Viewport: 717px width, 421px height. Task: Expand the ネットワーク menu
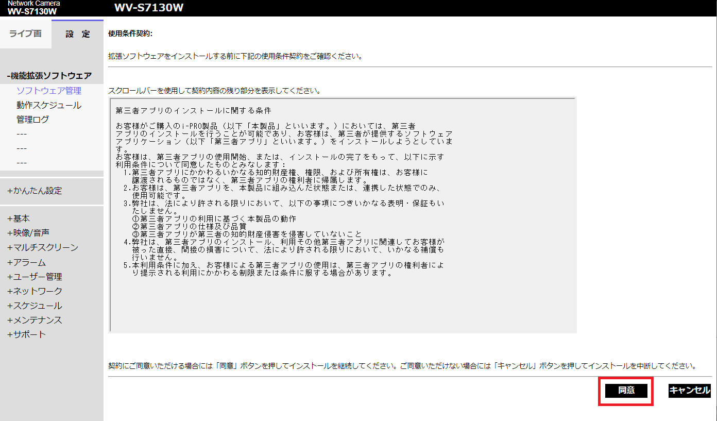point(35,291)
